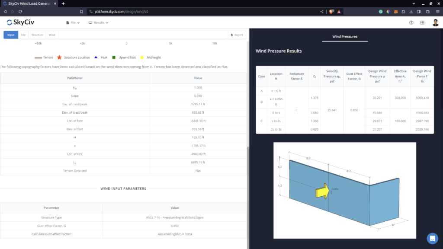Image resolution: width=443 pixels, height=249 pixels.
Task: Click the SkyCiv logo
Action: 20,22
